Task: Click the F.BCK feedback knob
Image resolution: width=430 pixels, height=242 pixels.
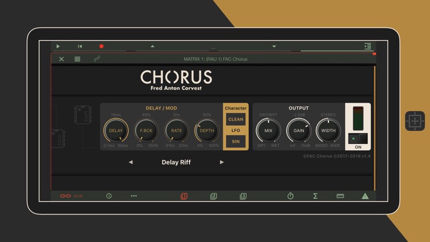Action: pyautogui.click(x=146, y=131)
